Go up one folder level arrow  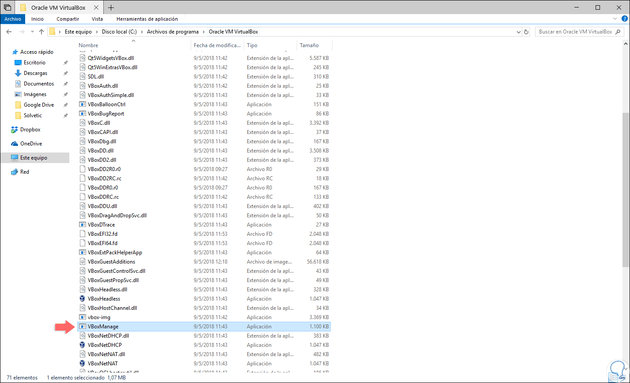coord(41,32)
